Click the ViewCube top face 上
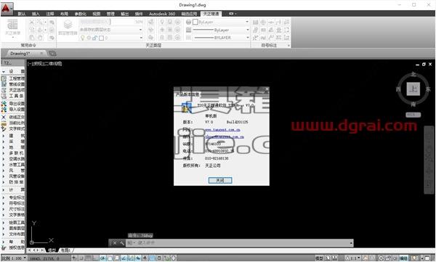 pos(413,89)
